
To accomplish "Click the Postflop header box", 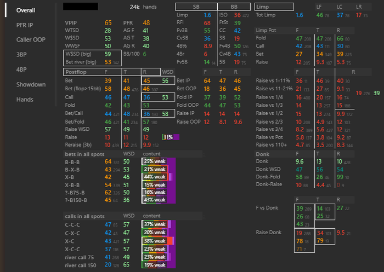I will (92, 72).
